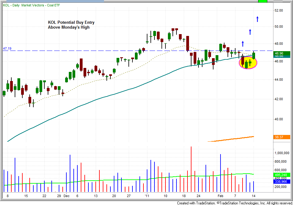Viewport: 293px width, 205px height.
Task: Click the '11 year label on date axis
Action: [x=147, y=196]
